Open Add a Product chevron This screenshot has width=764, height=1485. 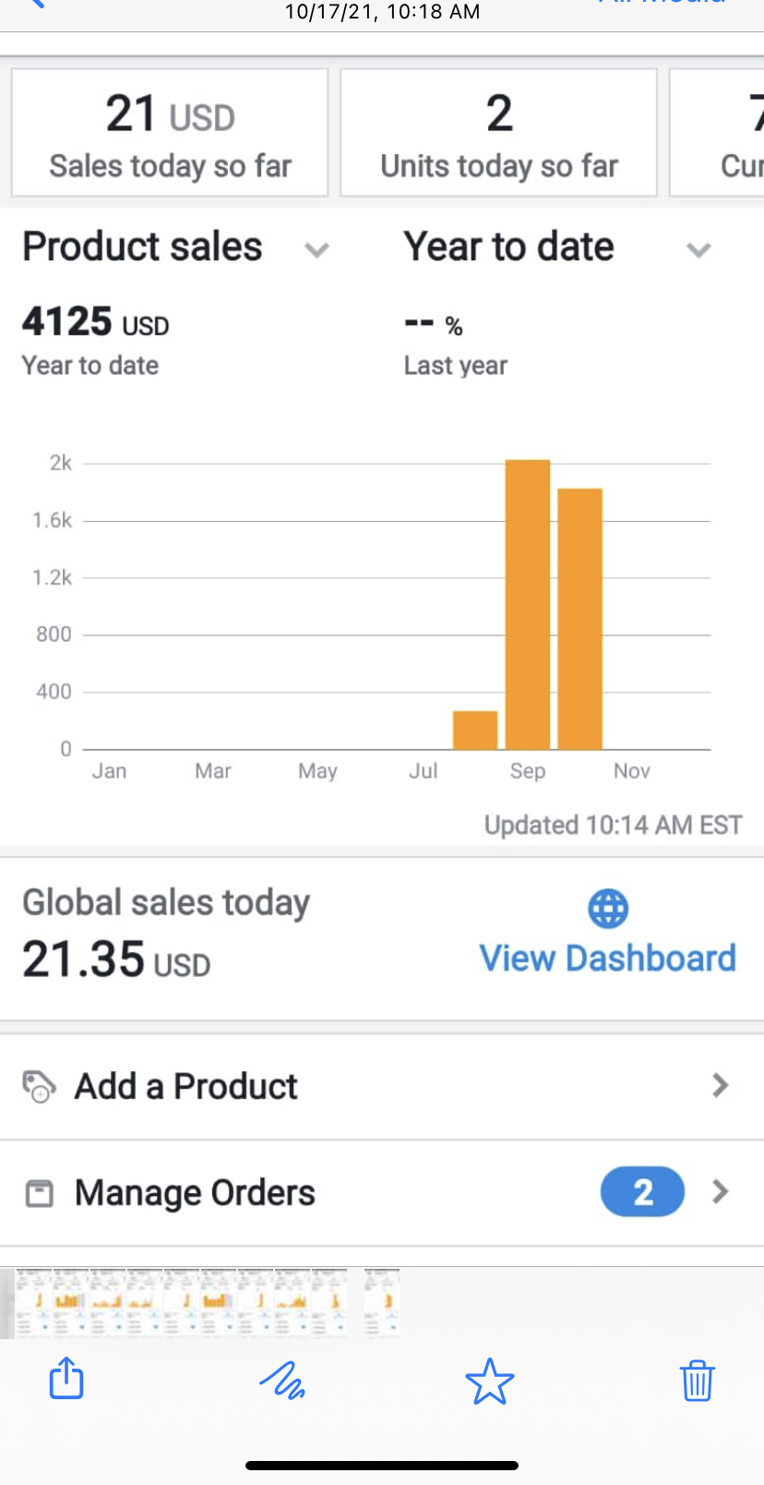point(721,1085)
